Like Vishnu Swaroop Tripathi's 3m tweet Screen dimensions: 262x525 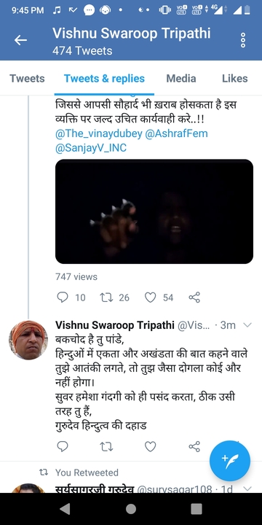(151, 446)
